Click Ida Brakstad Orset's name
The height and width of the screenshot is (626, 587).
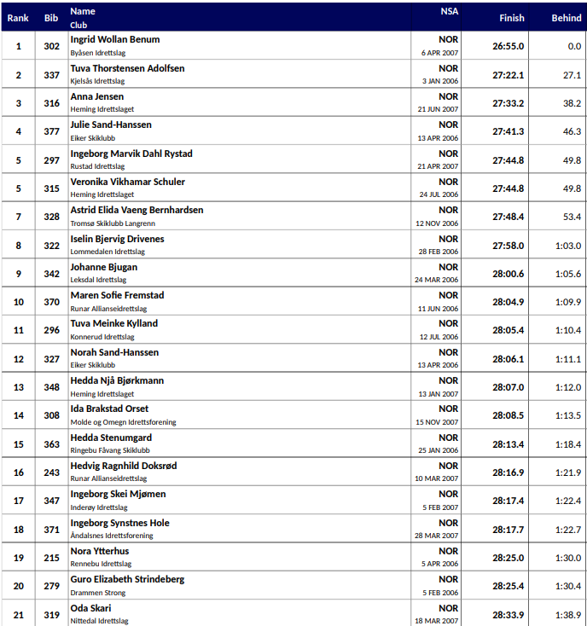click(x=109, y=409)
